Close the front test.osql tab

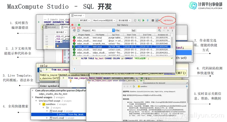[83, 15]
